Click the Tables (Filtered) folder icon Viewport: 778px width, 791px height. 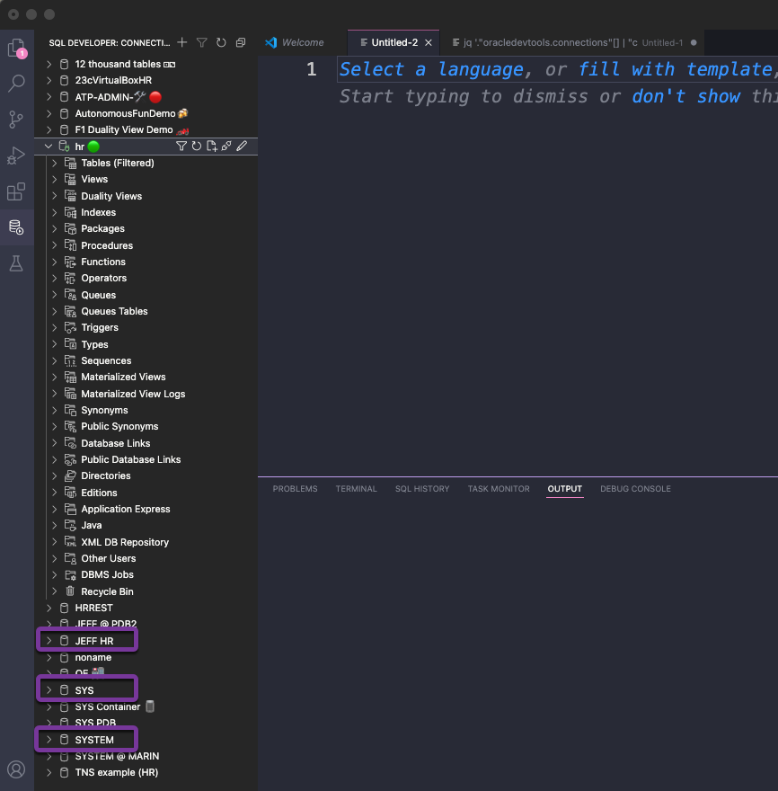[71, 163]
